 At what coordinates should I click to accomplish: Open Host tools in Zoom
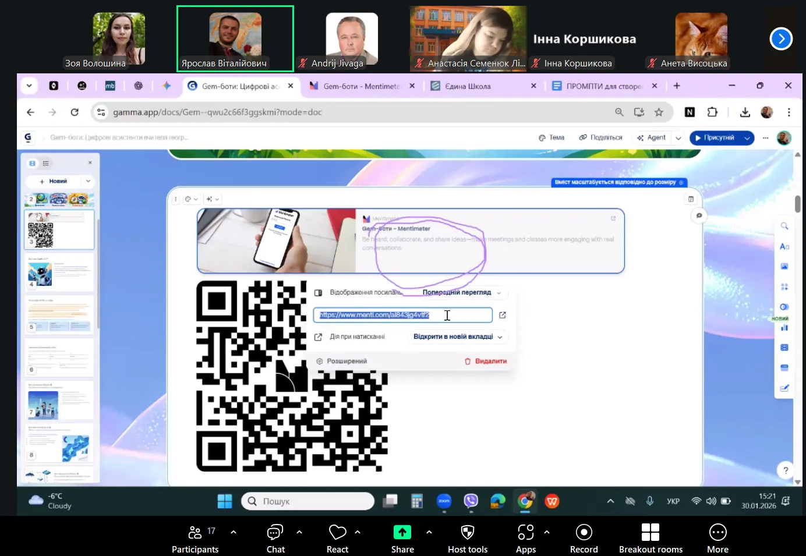(468, 539)
